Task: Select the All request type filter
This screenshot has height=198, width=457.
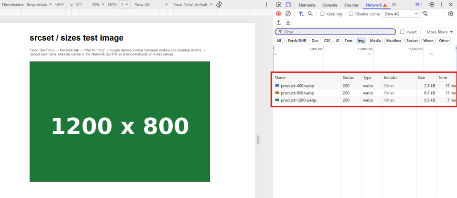Action: click(279, 41)
